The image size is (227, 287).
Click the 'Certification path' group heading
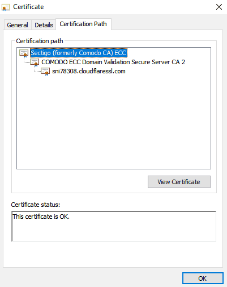click(x=40, y=41)
